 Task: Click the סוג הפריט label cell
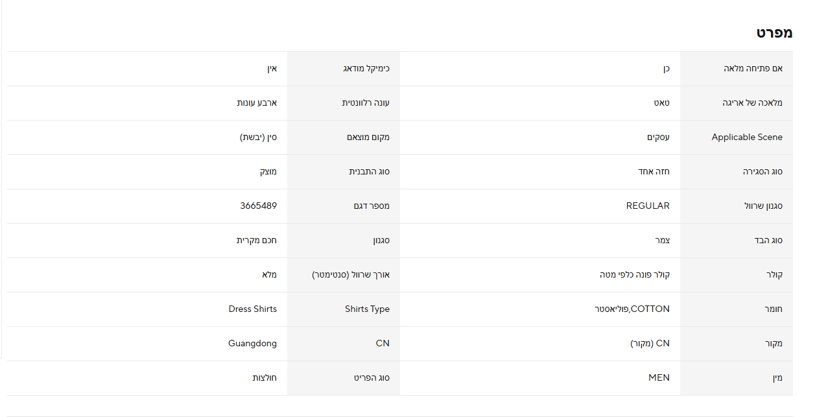click(x=370, y=378)
